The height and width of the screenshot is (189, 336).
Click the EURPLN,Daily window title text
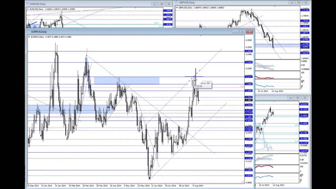tap(39, 32)
